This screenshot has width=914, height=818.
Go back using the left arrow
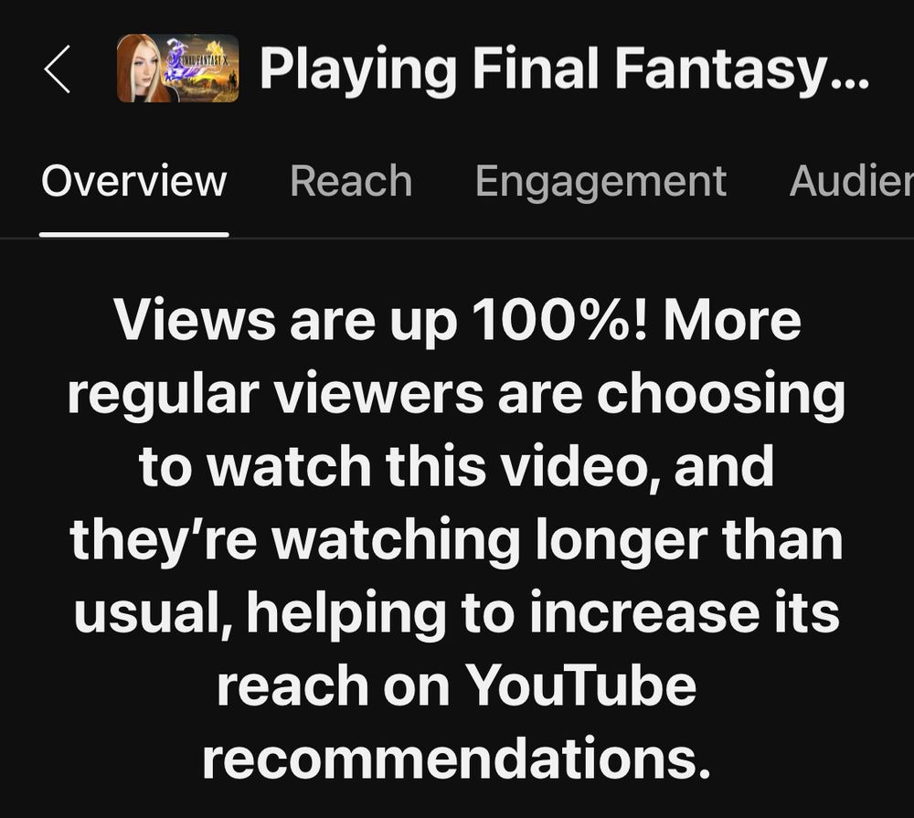click(57, 69)
